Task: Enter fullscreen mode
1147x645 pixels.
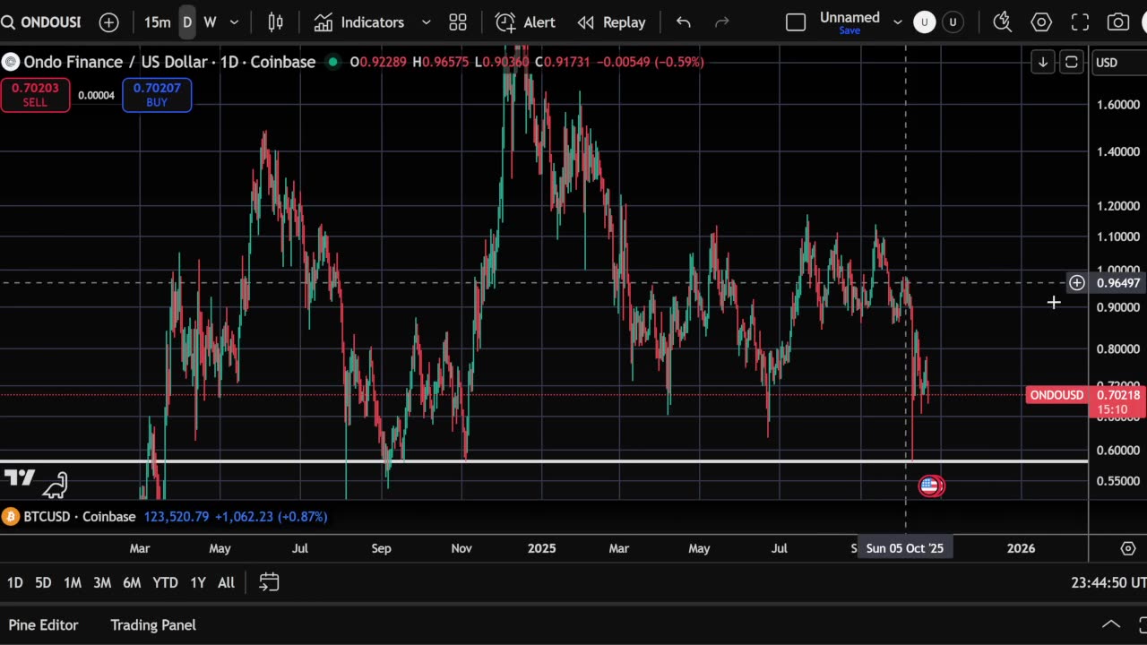Action: 1080,22
